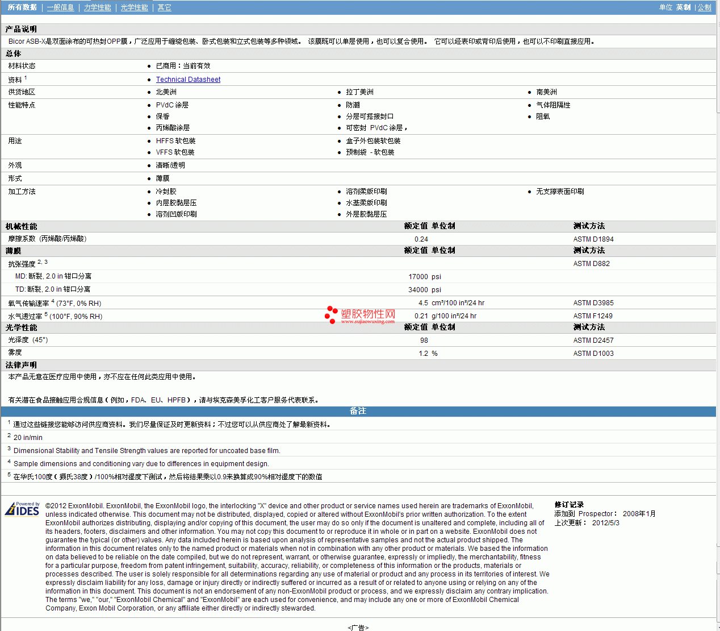The width and height of the screenshot is (720, 631).
Task: Click the 气体阻隔性 feature
Action: (x=553, y=105)
